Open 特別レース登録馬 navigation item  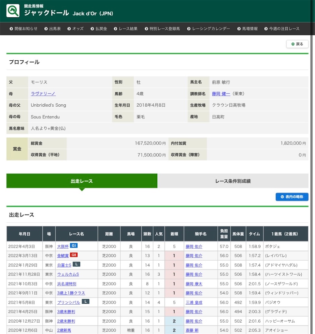point(162,29)
